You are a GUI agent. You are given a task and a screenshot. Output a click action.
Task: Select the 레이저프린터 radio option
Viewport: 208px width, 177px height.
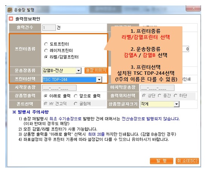pos(46,50)
